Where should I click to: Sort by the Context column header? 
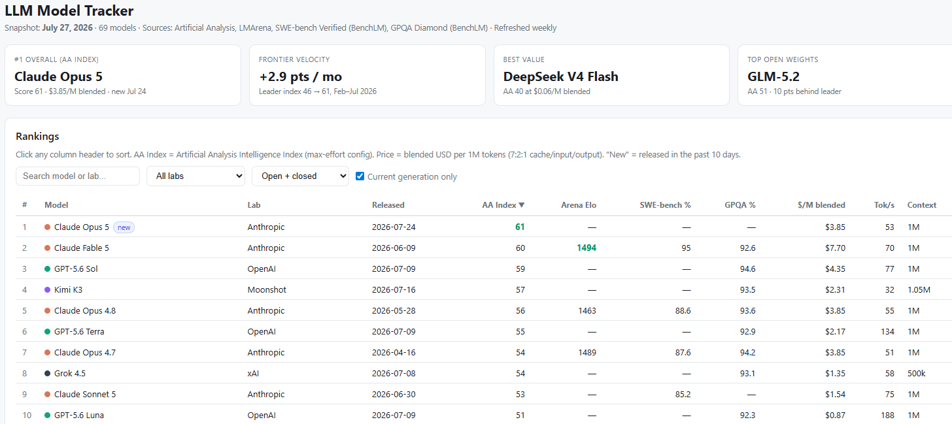[x=922, y=204]
